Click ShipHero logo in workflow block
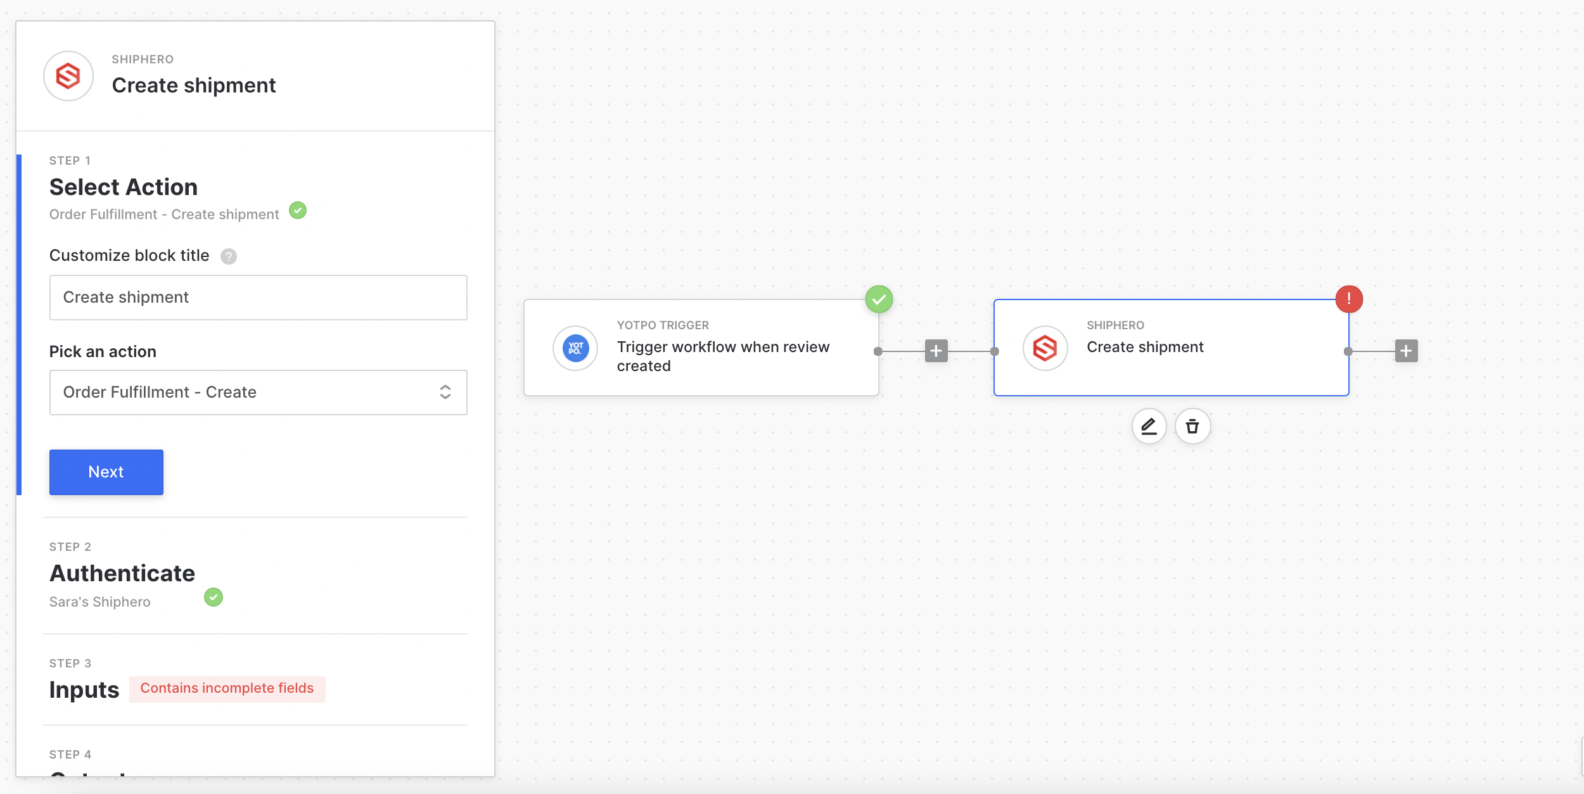The image size is (1584, 794). pyautogui.click(x=1045, y=348)
